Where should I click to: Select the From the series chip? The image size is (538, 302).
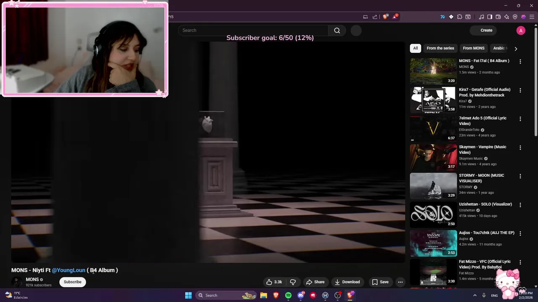[440, 48]
